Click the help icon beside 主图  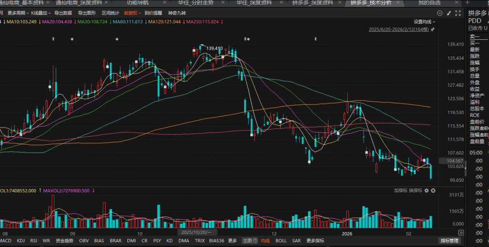coord(255,241)
